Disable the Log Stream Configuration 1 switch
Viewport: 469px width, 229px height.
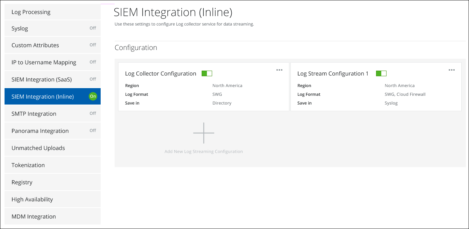pos(381,73)
